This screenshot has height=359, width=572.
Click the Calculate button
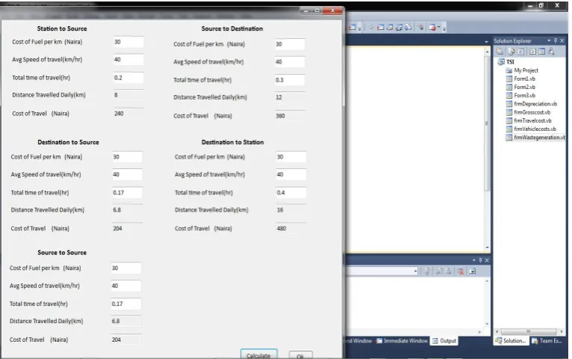pyautogui.click(x=259, y=355)
